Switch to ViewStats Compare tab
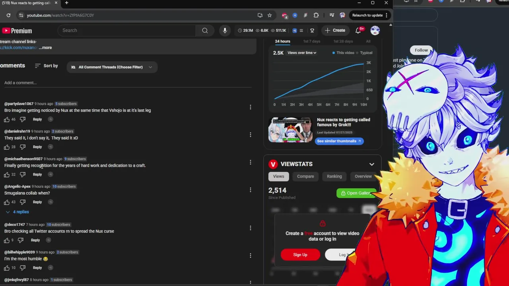The image size is (509, 286). pos(305,176)
